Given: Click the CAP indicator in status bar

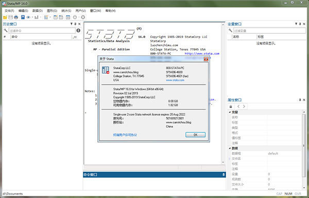Looking at the screenshot, I should point(279,194).
